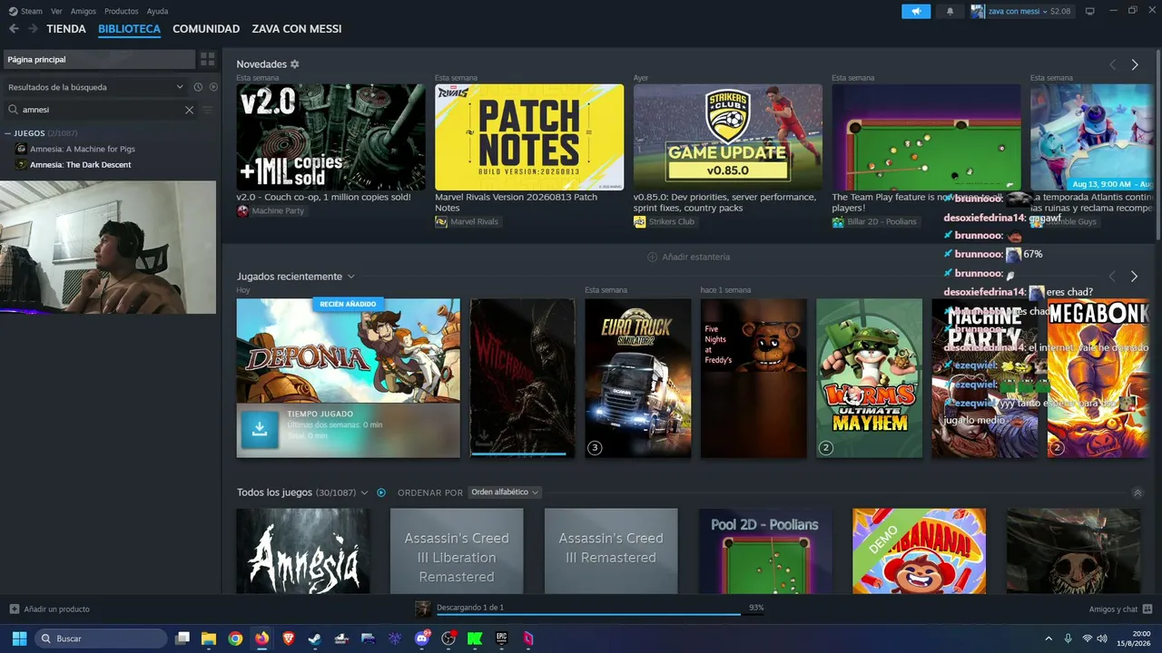Image resolution: width=1162 pixels, height=653 pixels.
Task: Go to the TIENDA tab
Action: pyautogui.click(x=66, y=29)
